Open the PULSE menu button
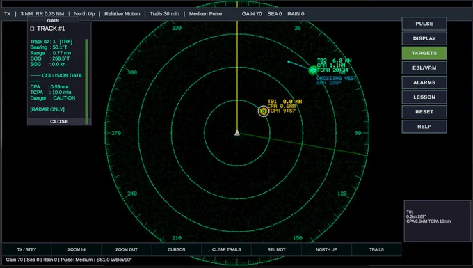This screenshot has height=268, width=473. (424, 24)
